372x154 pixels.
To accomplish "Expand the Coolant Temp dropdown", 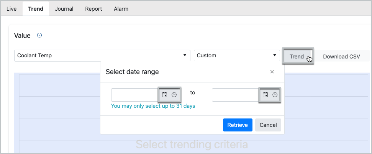I will [102, 55].
